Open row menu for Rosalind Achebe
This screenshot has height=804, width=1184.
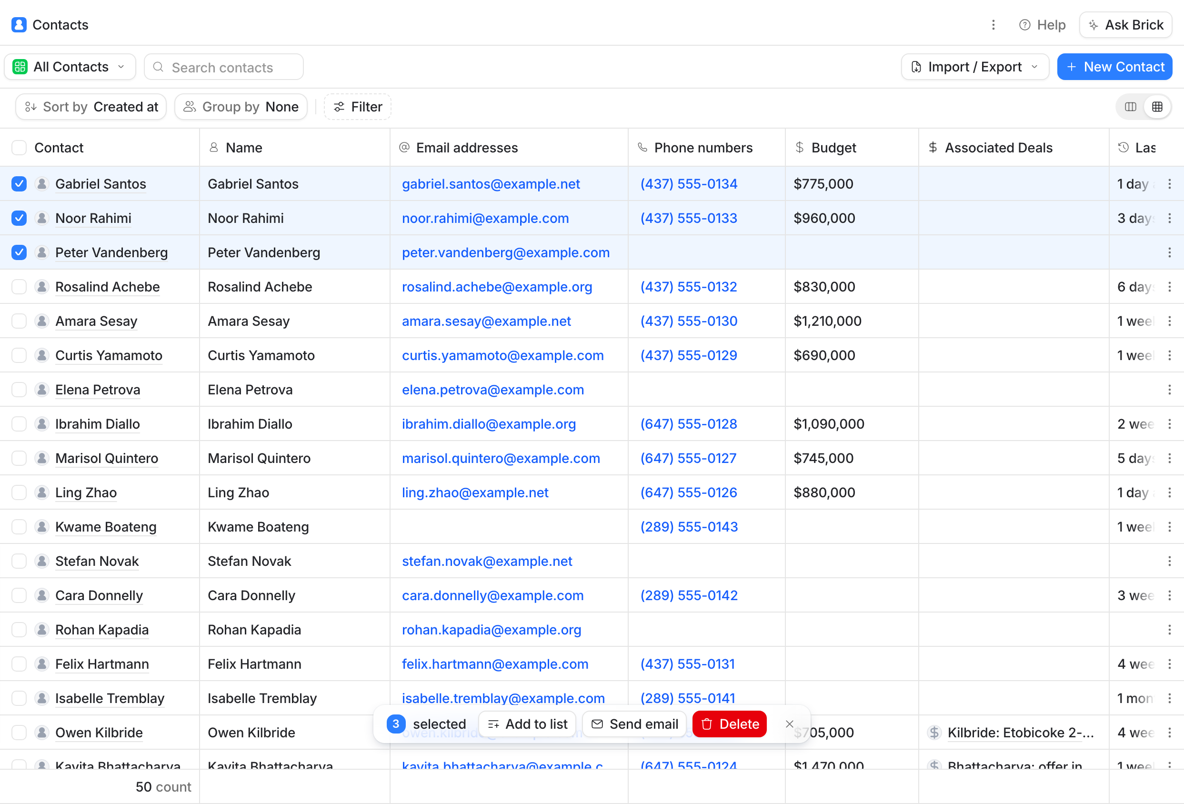pyautogui.click(x=1169, y=287)
